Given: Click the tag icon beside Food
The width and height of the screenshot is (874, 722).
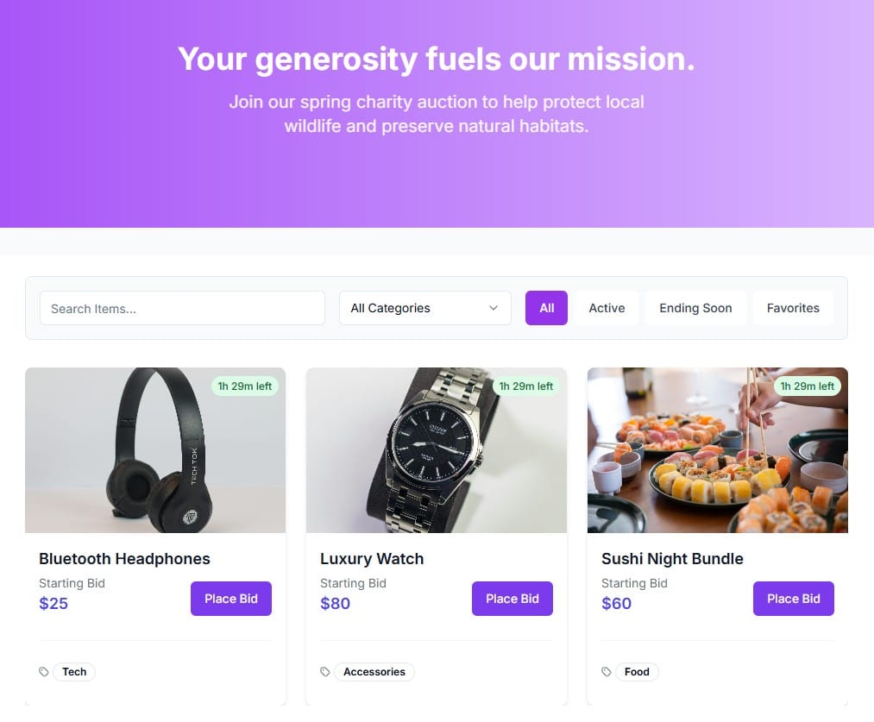Looking at the screenshot, I should click(x=607, y=672).
